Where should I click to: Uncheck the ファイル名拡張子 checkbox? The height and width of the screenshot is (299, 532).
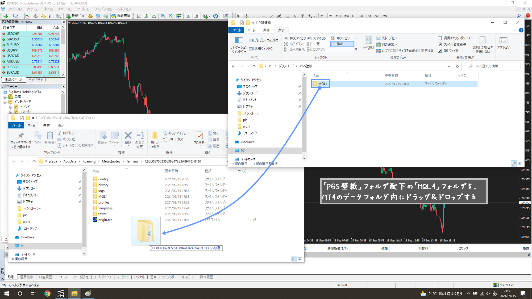pos(440,44)
